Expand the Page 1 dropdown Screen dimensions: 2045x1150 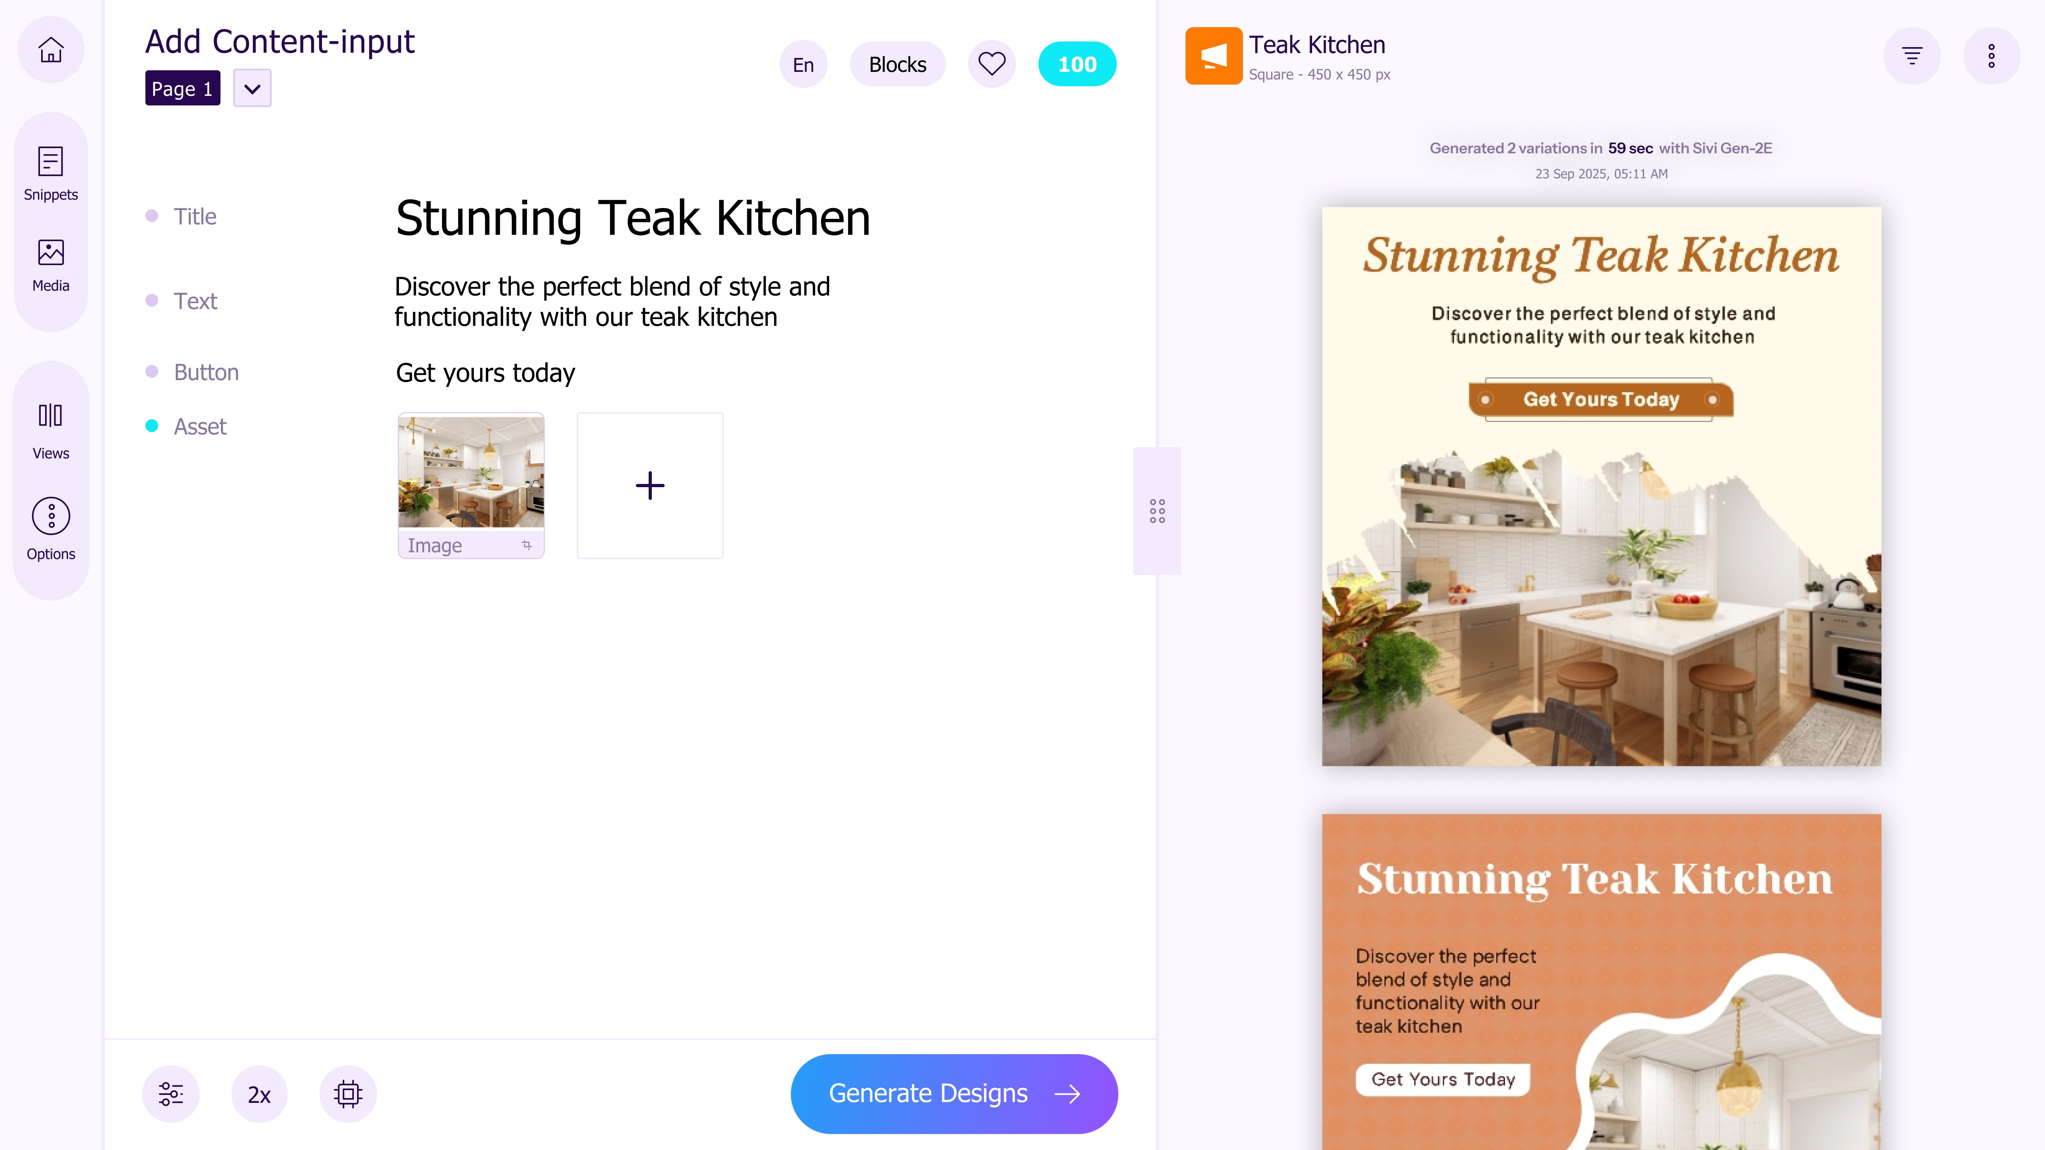tap(252, 87)
